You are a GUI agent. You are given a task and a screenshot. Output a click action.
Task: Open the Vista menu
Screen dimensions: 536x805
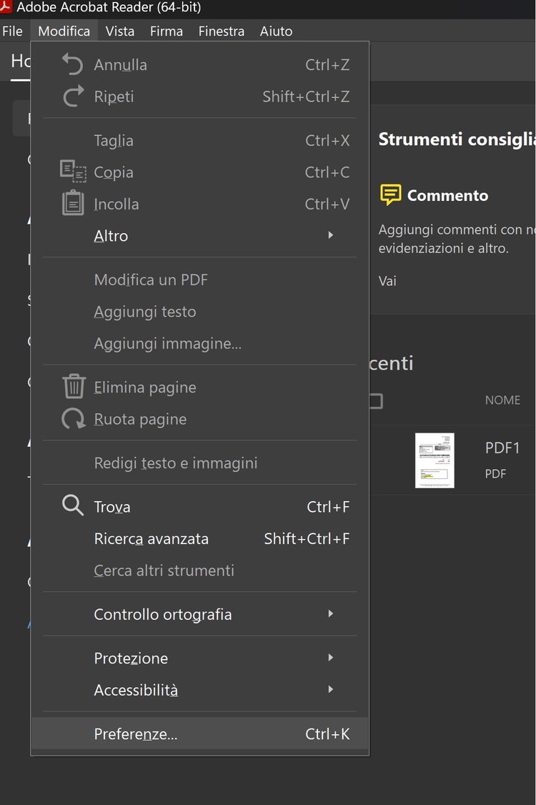point(119,31)
